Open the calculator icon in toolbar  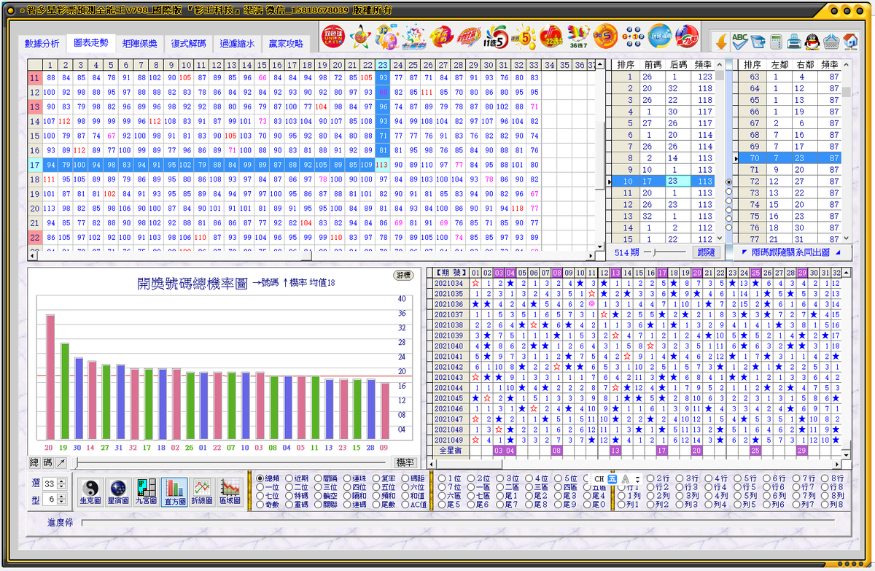click(776, 41)
